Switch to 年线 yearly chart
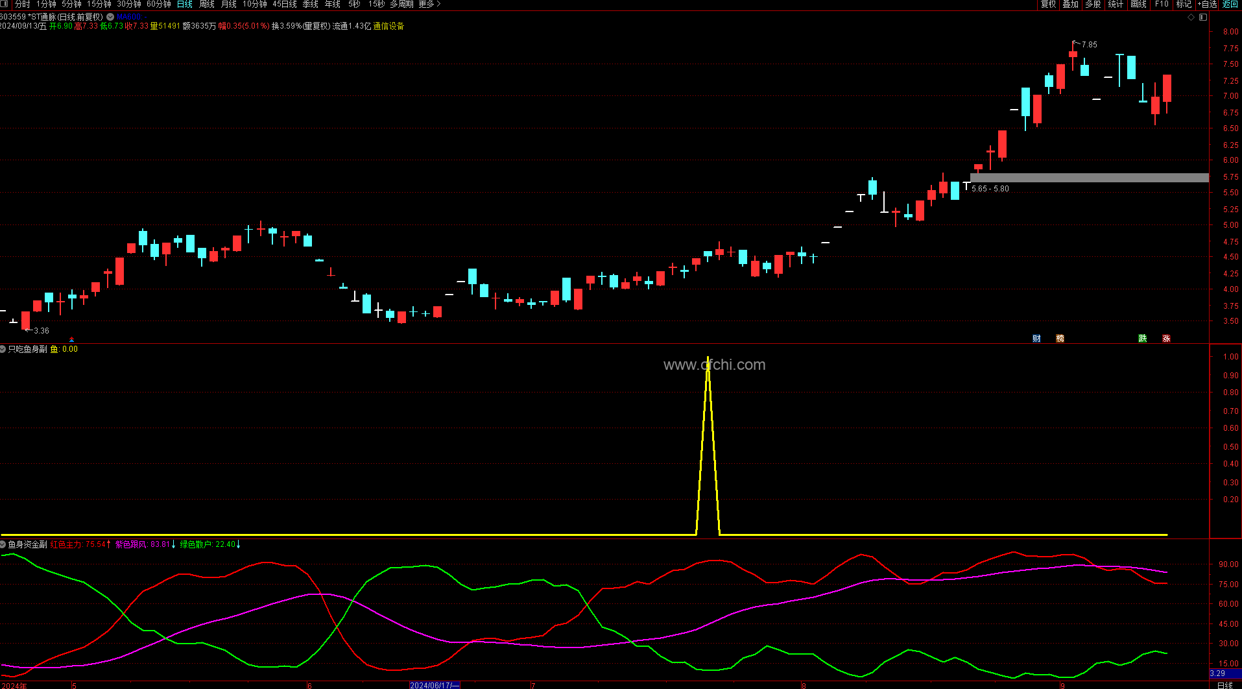The image size is (1242, 689). point(333,5)
